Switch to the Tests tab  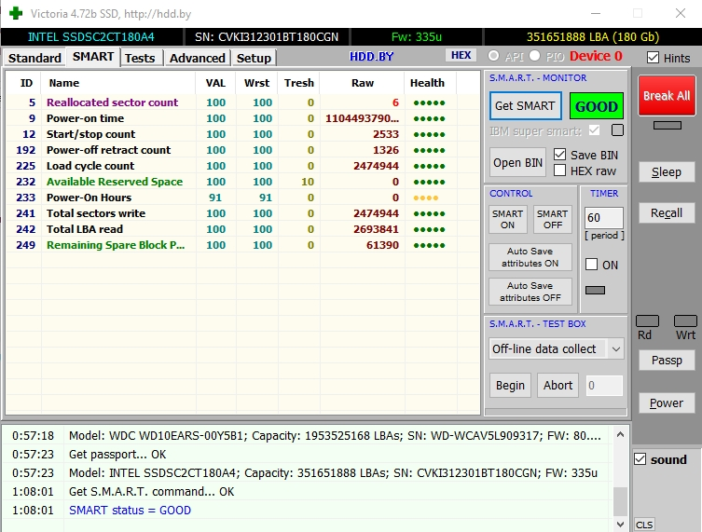point(140,58)
